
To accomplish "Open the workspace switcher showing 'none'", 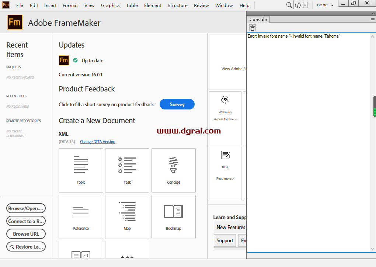I will [324, 5].
